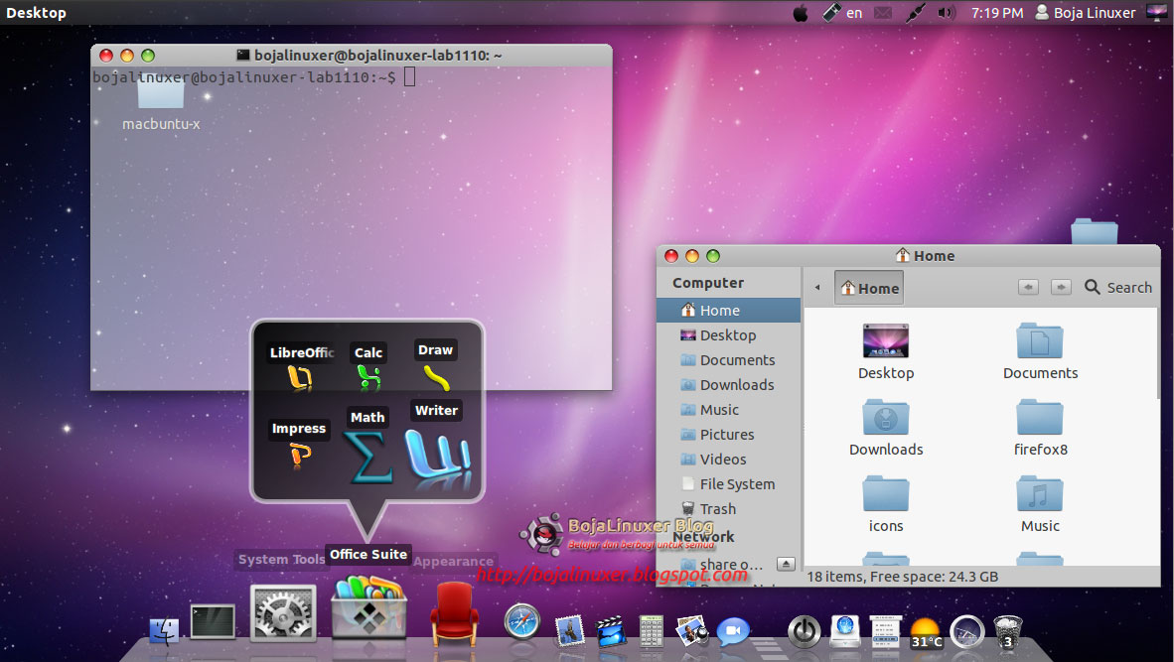Open the movie clapperboard dock icon
This screenshot has height=662, width=1174.
click(611, 630)
